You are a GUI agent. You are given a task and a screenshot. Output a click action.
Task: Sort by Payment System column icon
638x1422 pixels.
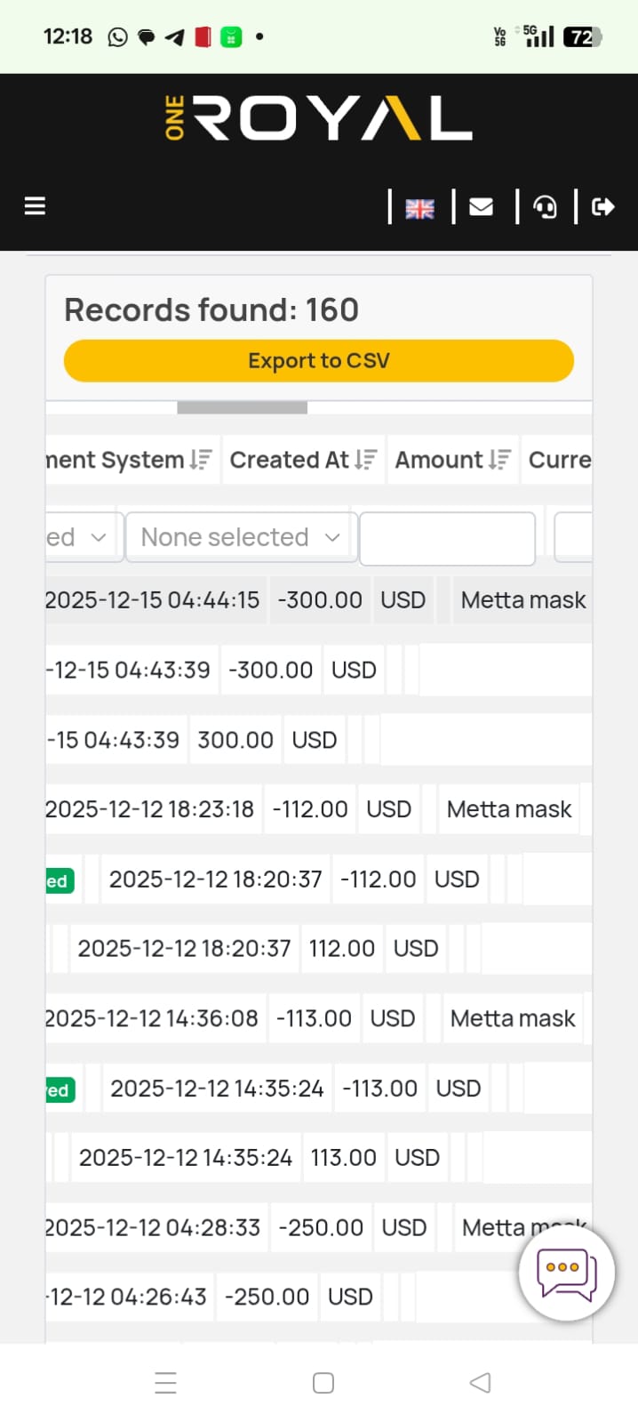pos(201,460)
